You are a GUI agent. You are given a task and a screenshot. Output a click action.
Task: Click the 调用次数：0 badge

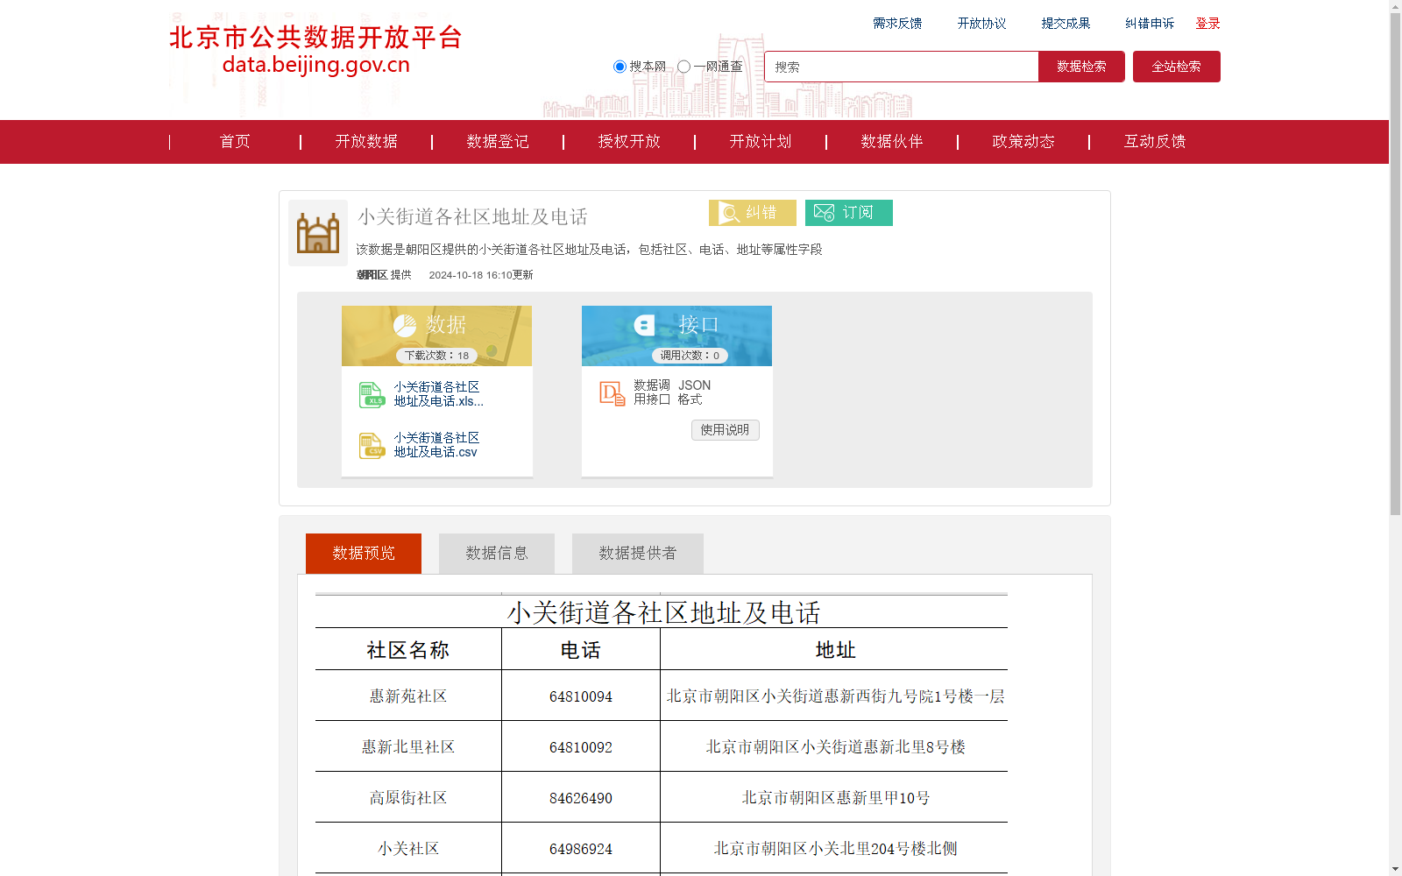pos(690,356)
